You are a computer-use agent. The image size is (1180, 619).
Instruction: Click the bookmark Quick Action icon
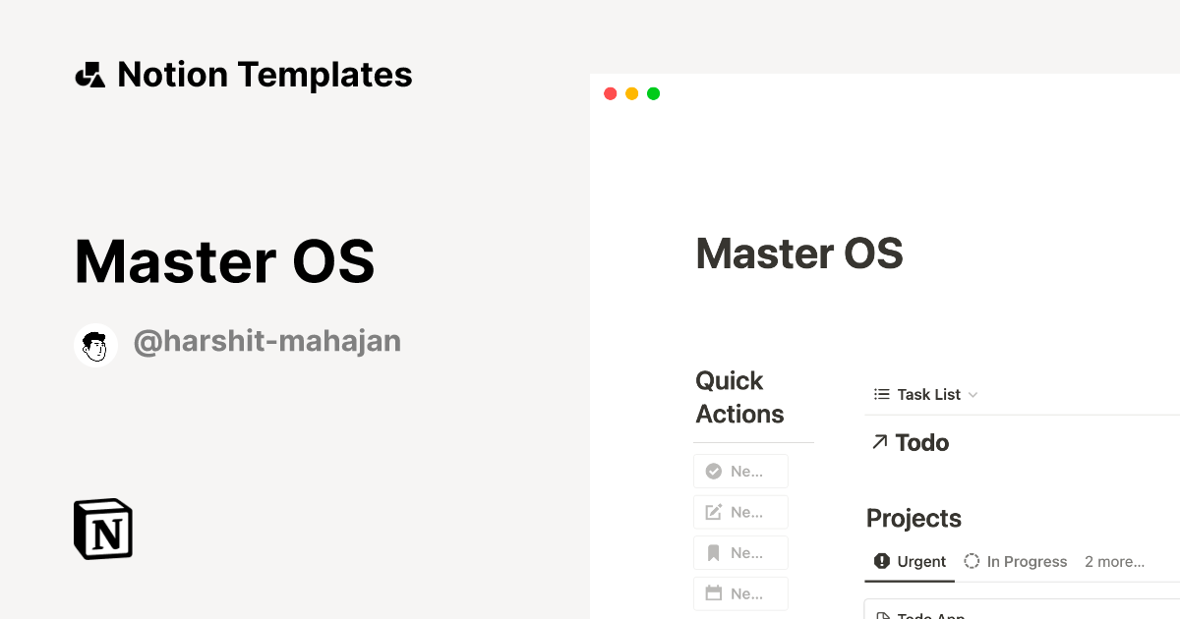tap(714, 552)
